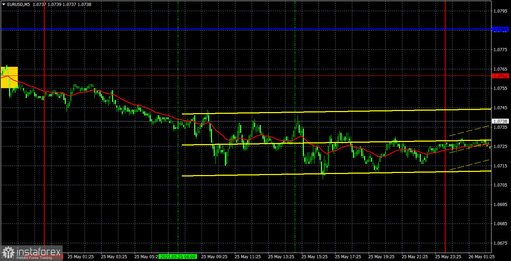The image size is (511, 261).
Task: Select the yellow highlighted rectangle near 1.0762
Action: 9,77
